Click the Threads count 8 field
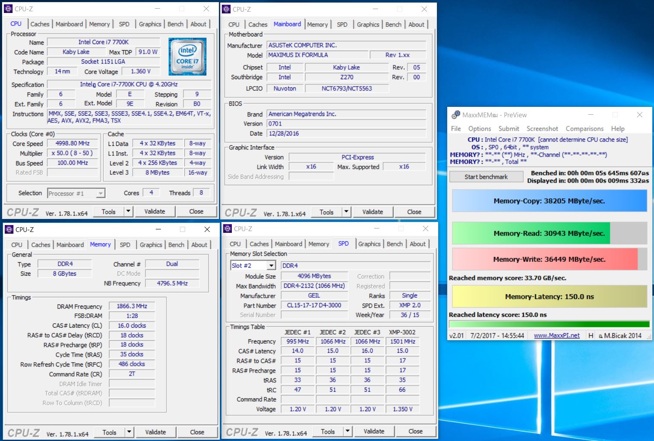The height and width of the screenshot is (441, 654). point(201,193)
